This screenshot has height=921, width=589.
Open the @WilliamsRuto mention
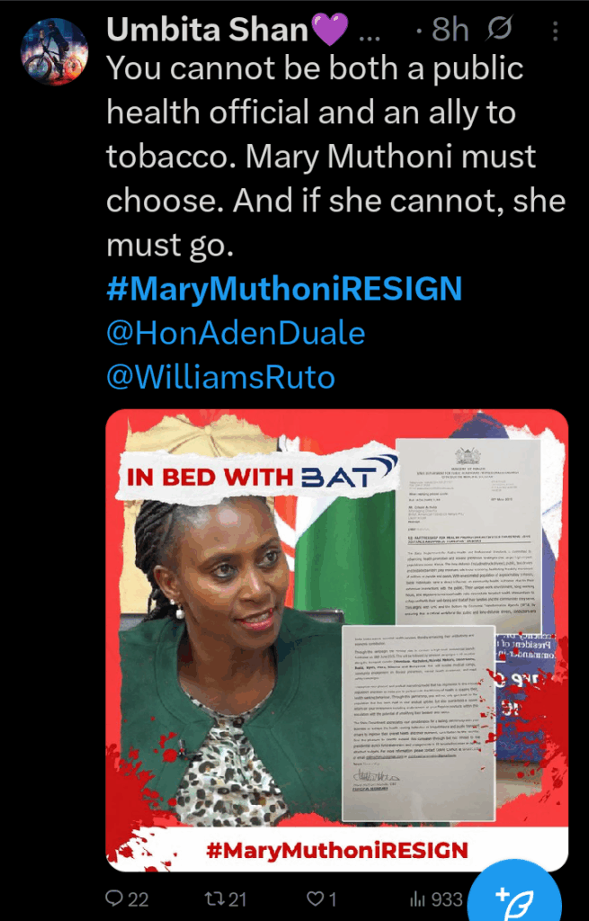(x=220, y=377)
